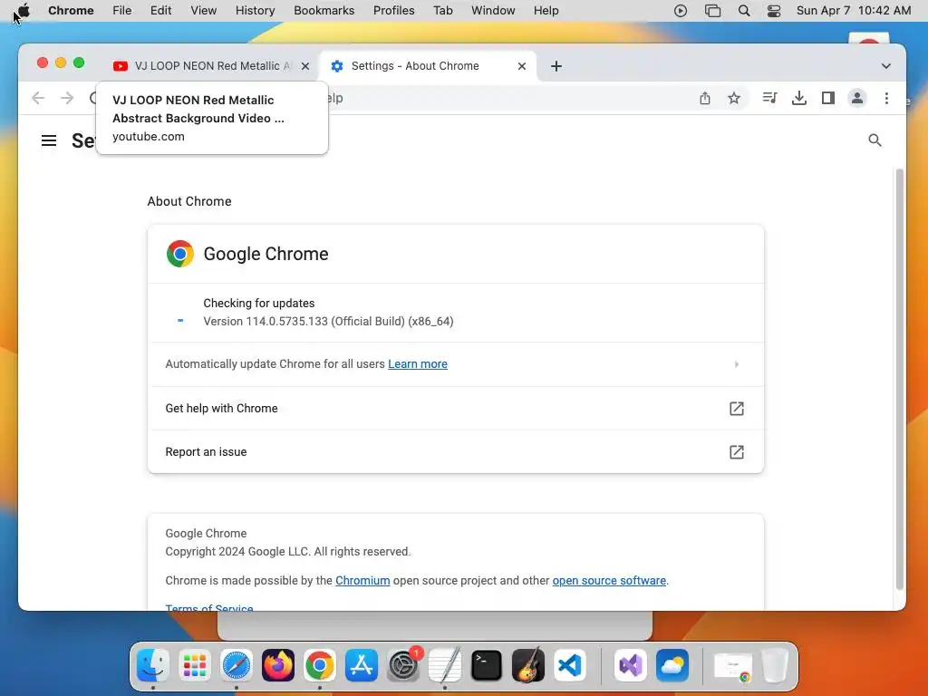Open the Chrome application menu
Image resolution: width=928 pixels, height=696 pixels.
(71, 11)
